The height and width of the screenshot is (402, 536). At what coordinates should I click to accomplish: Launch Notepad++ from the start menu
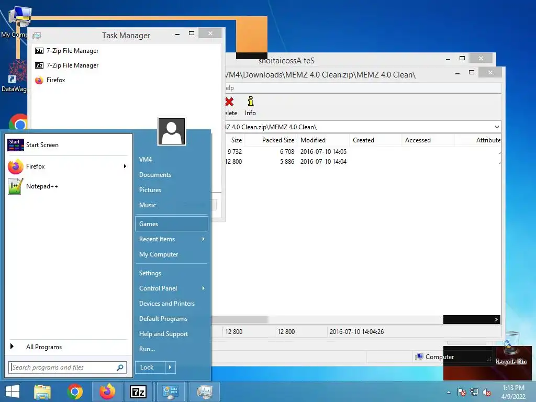[69, 186]
